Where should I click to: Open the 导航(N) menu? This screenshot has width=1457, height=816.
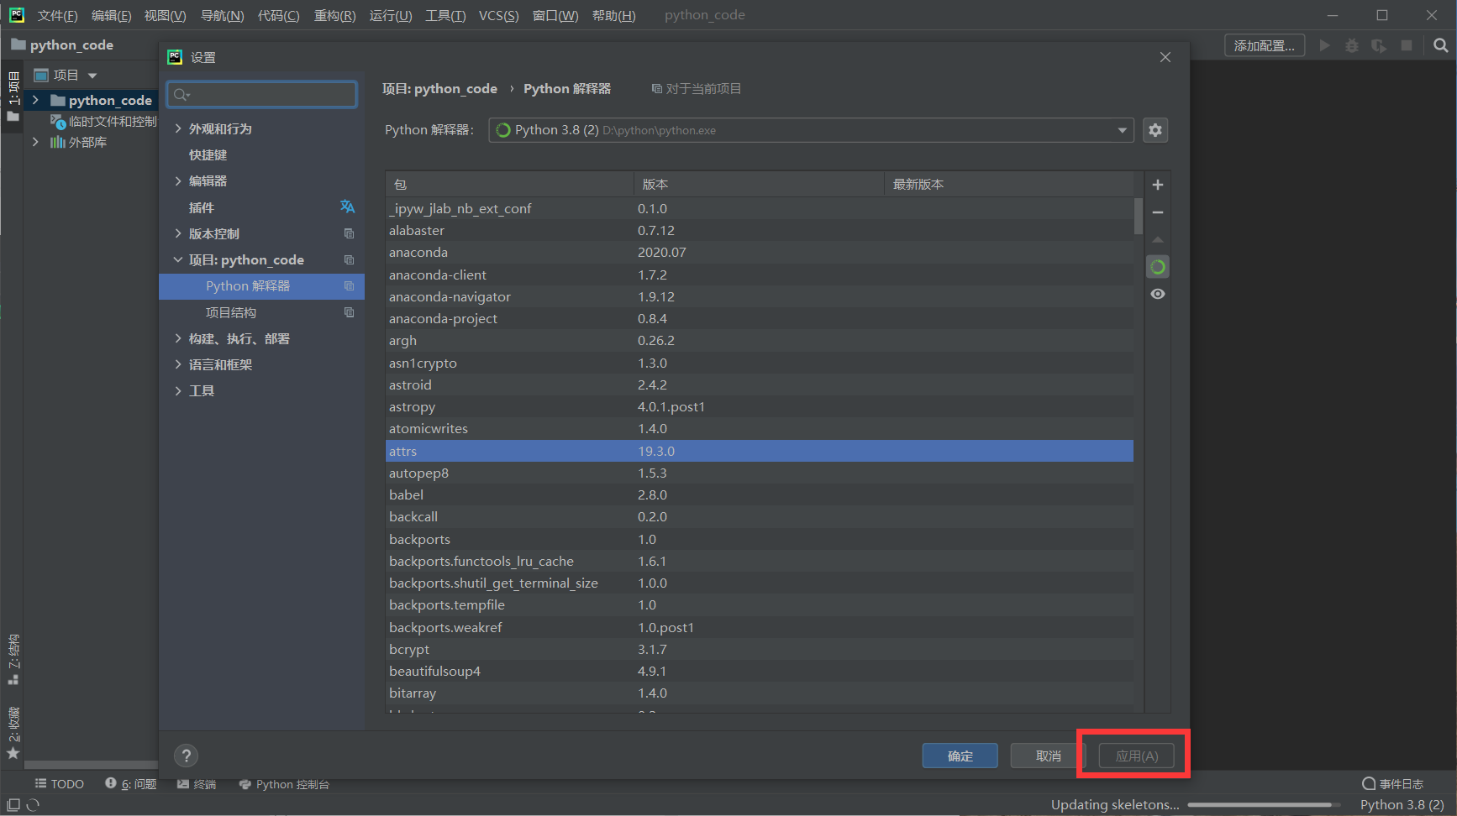coord(222,15)
